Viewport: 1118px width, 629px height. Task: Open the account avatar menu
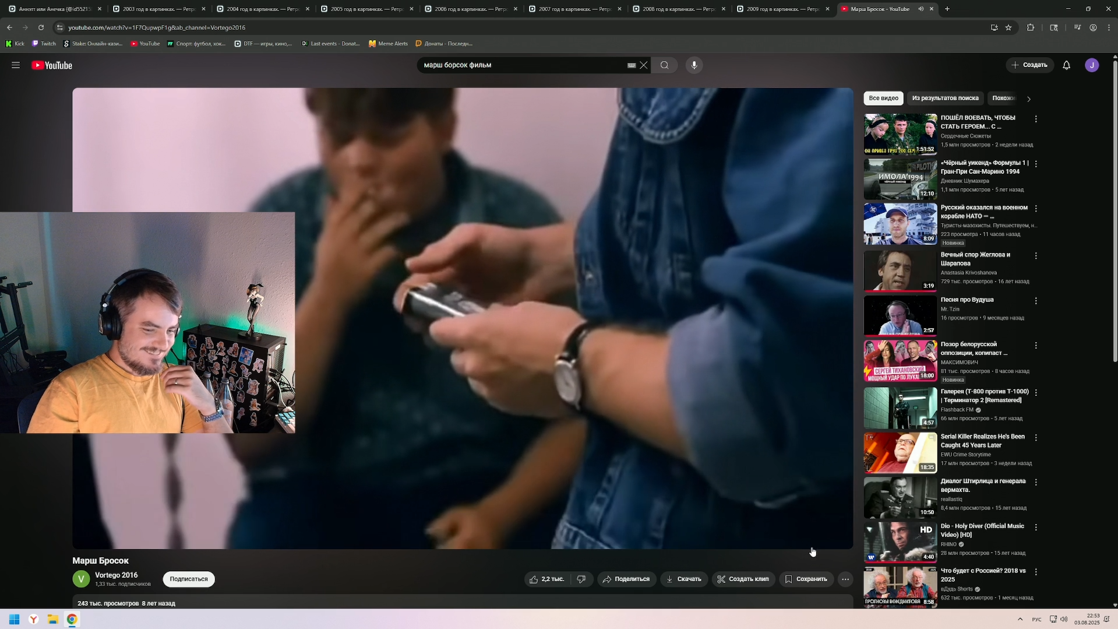point(1091,65)
